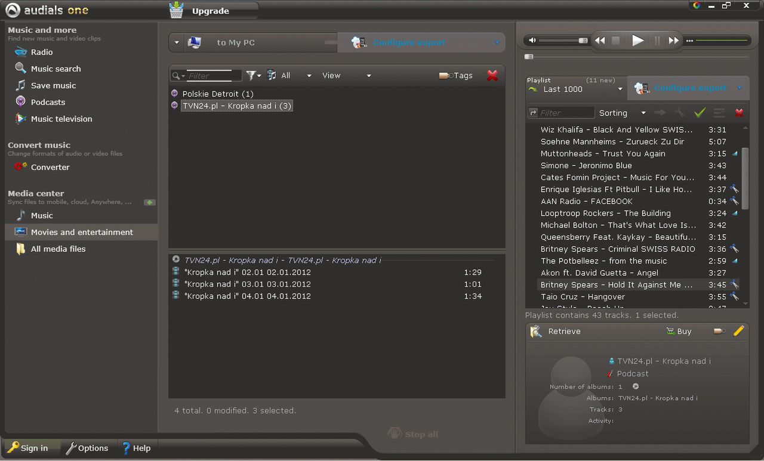This screenshot has width=764, height=461.
Task: Click the red X icon in playlist toolbar
Action: click(739, 113)
